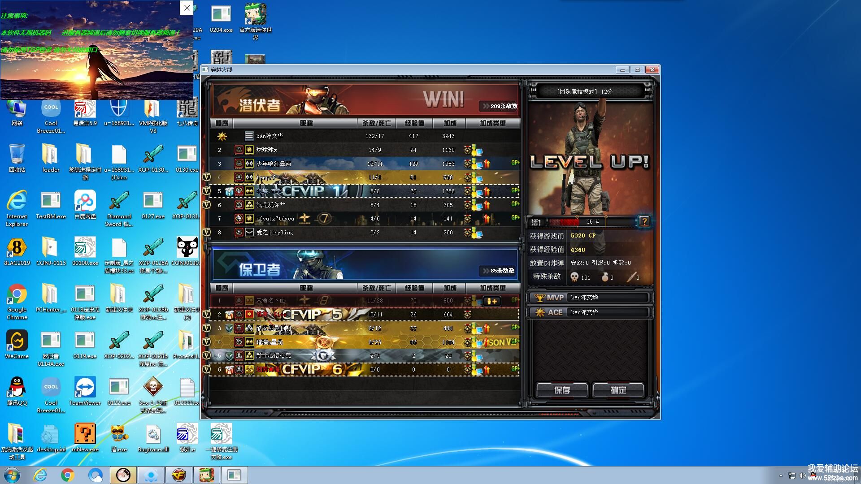Open the 盾.exe raccoon icon
This screenshot has width=861, height=484.
[x=119, y=438]
